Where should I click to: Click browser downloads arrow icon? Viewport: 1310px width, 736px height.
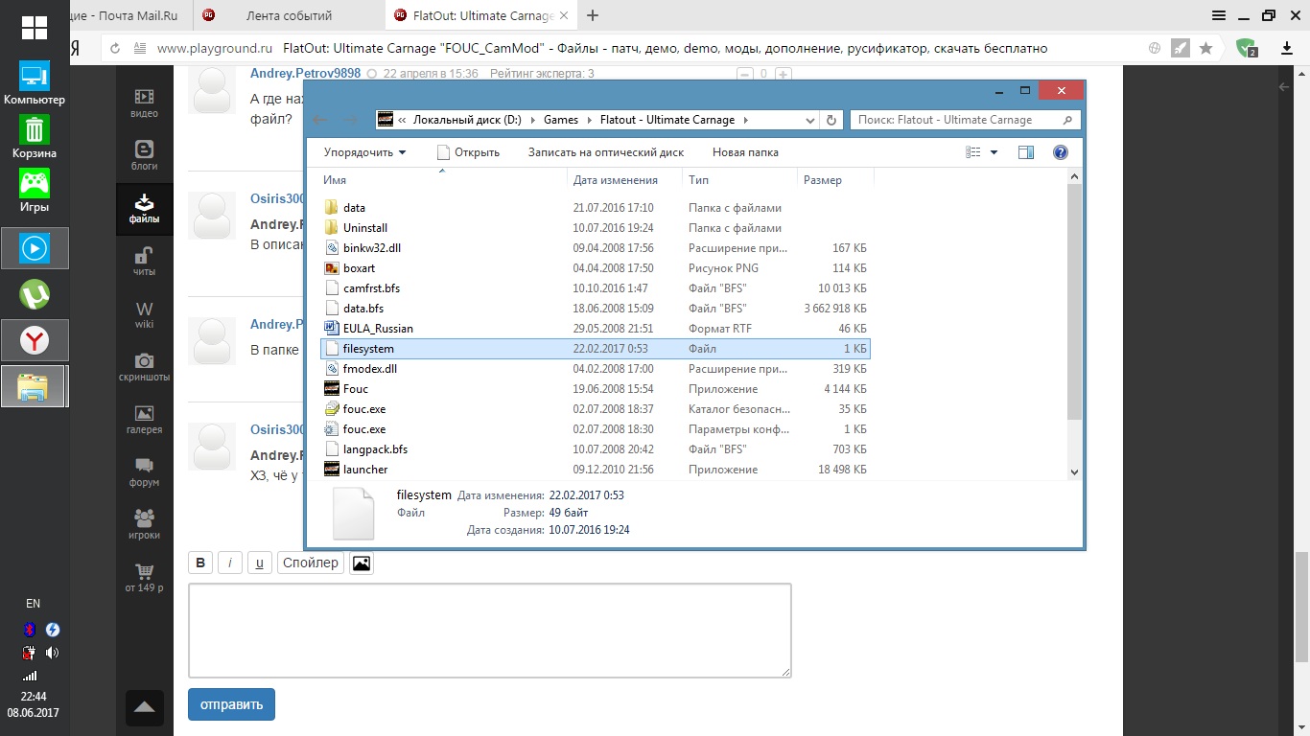[x=1287, y=48]
